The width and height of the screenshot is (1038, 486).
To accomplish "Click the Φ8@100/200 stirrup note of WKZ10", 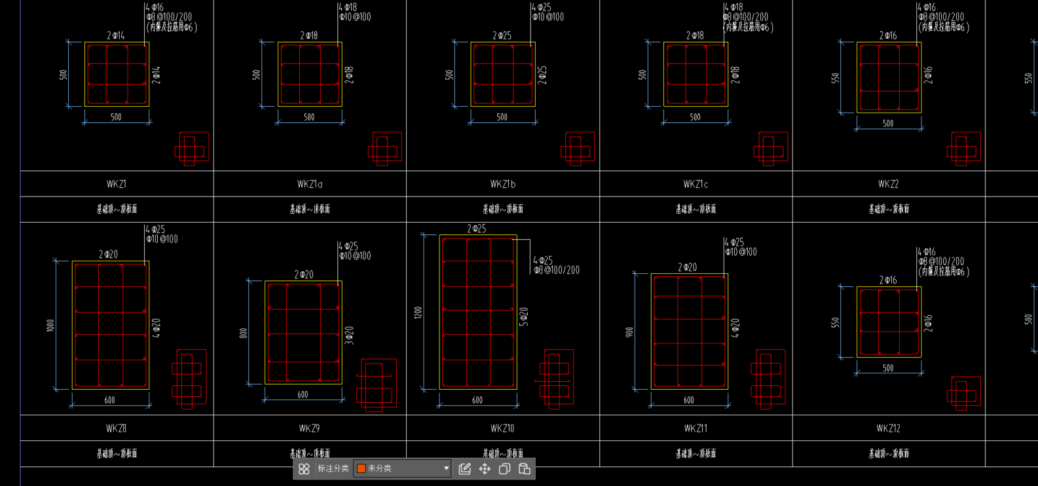I will pos(557,270).
